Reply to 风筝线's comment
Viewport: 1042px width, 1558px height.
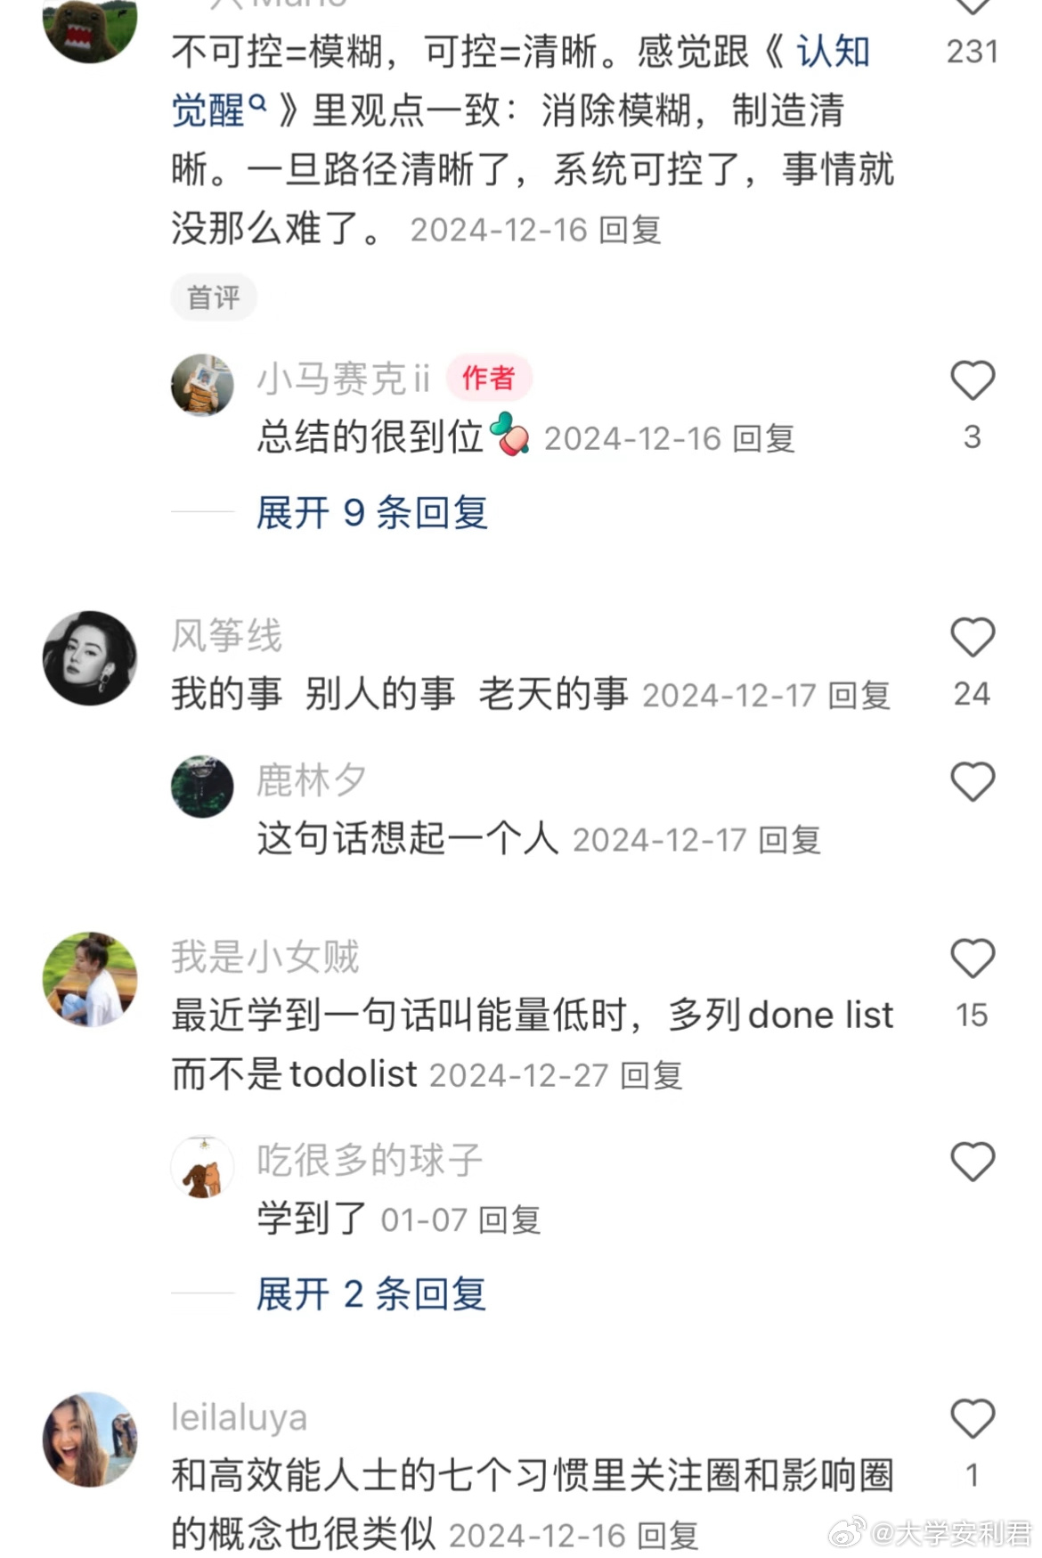(859, 696)
